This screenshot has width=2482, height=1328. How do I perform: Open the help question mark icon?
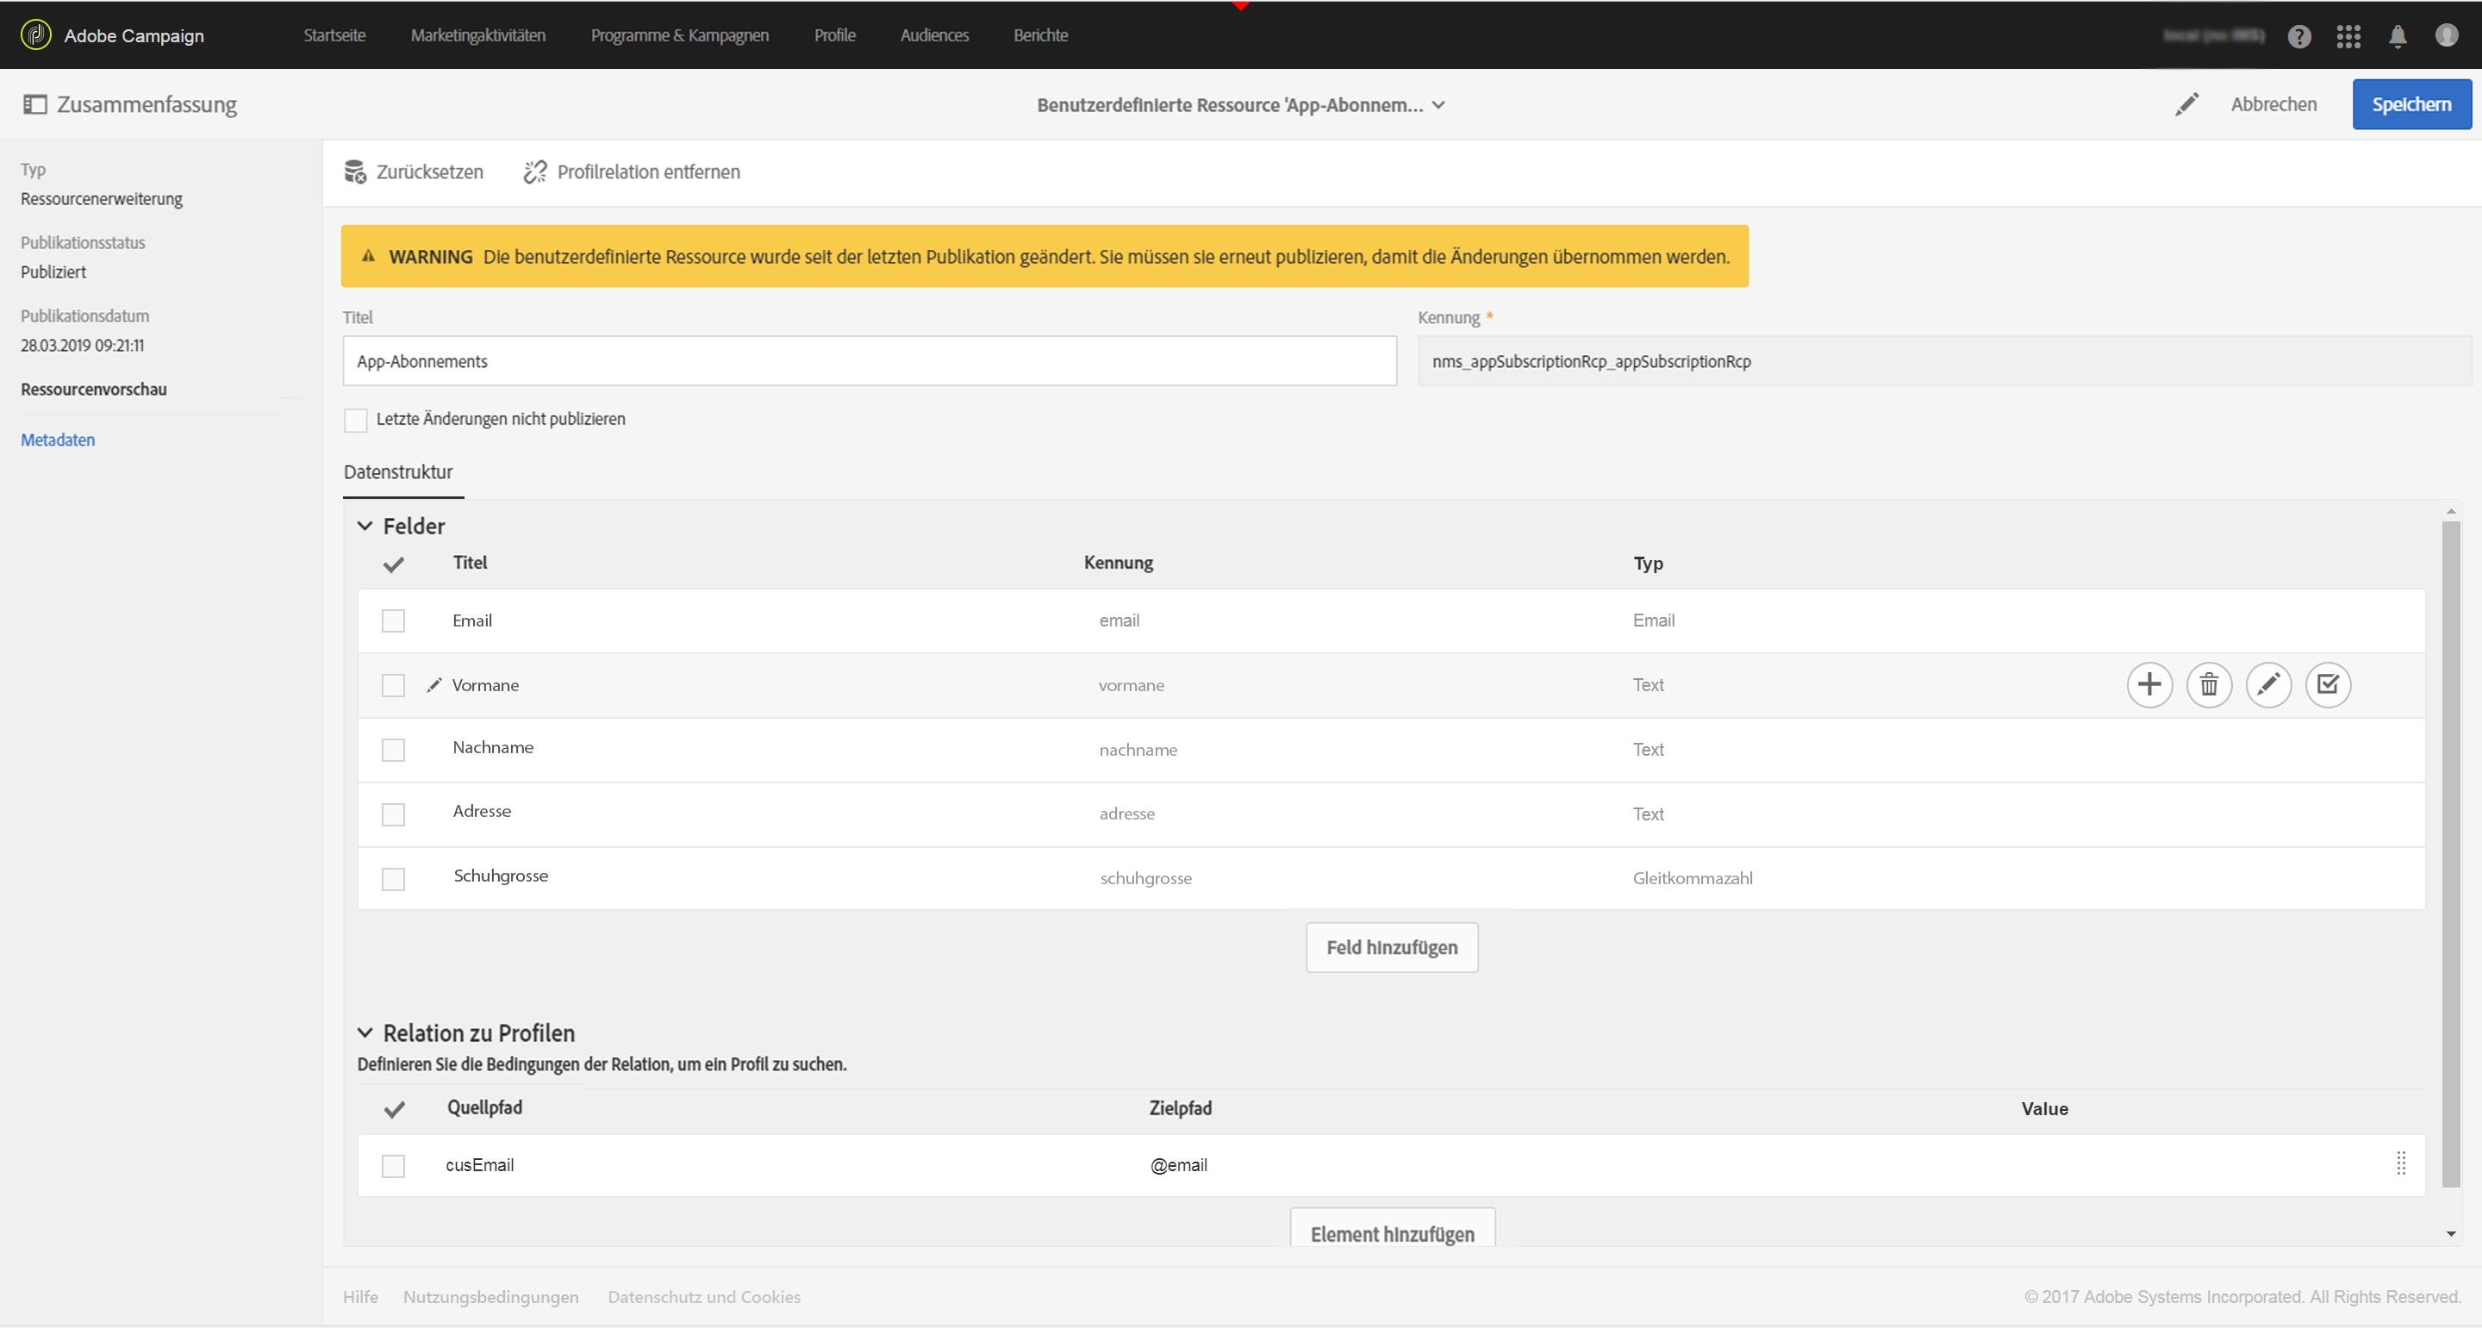pos(2299,35)
